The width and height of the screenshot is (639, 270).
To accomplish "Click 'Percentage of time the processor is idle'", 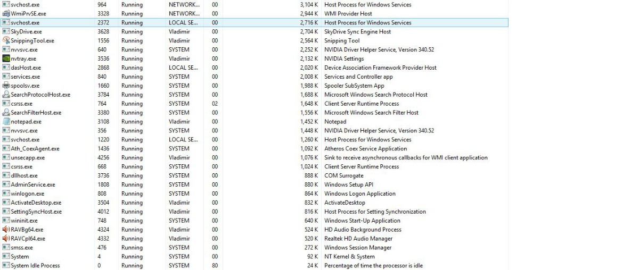I will (x=373, y=266).
